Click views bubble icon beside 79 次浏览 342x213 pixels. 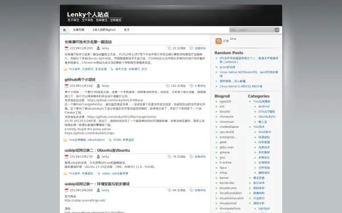tap(169, 156)
